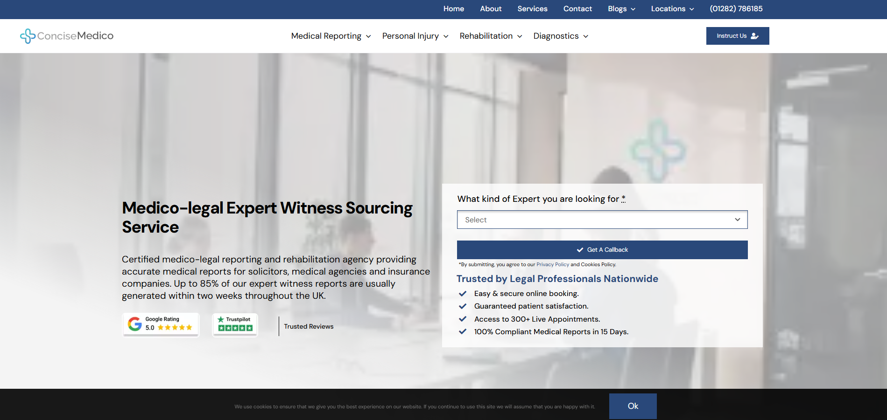
Task: Click the checkmark icon on Get A Callback
Action: tap(580, 250)
